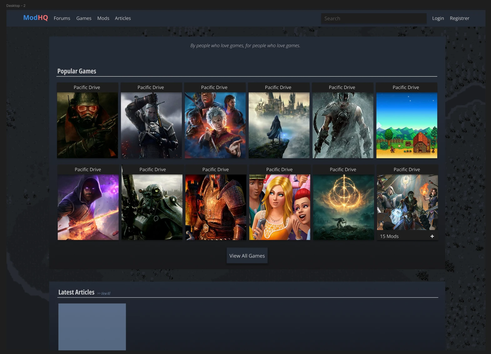Open the Mods nav item

click(103, 18)
